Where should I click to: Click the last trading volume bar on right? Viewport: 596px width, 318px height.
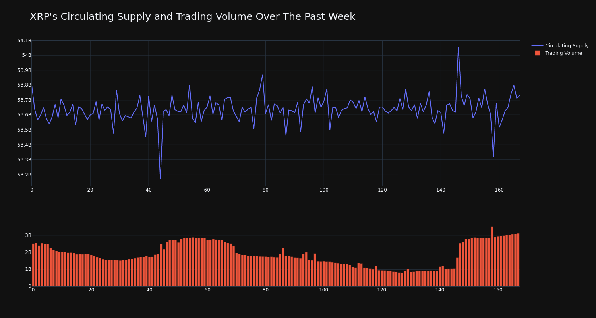518,260
